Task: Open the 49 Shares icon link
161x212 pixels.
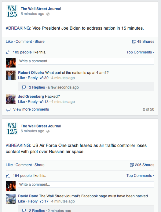Action: click(134, 42)
